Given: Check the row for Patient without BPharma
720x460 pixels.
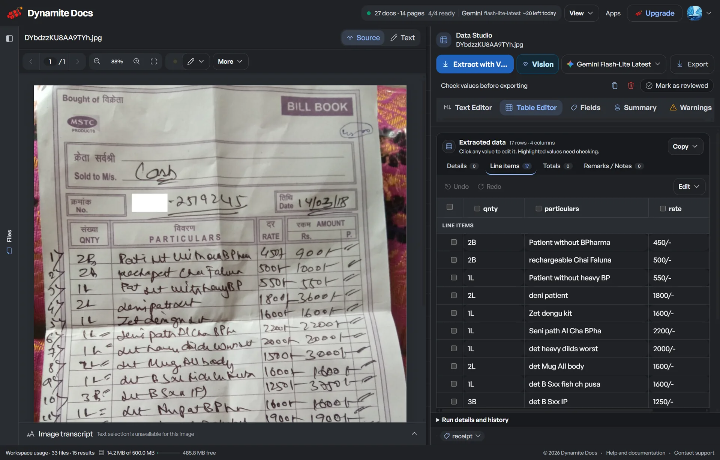Looking at the screenshot, I should pos(454,242).
